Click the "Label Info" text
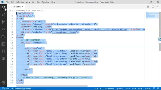 coord(72,59)
